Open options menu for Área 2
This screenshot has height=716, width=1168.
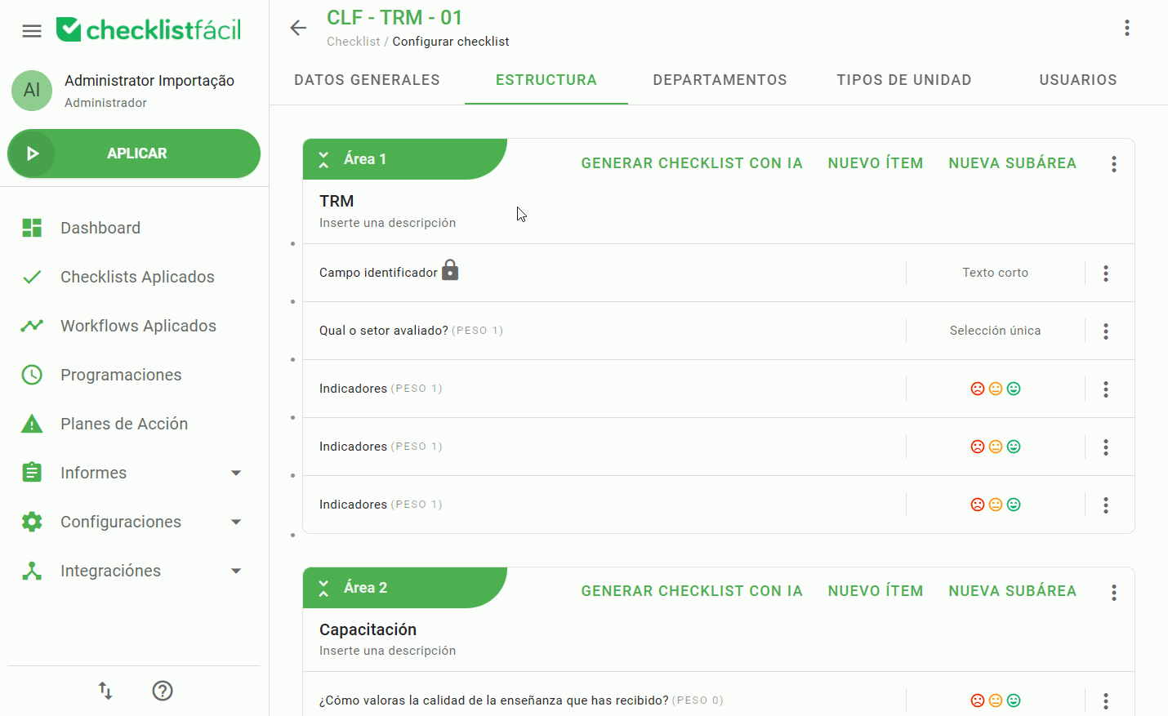[1114, 593]
